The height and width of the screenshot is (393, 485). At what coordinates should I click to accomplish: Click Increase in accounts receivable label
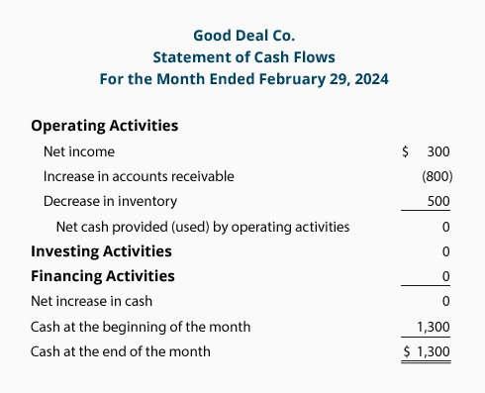click(x=139, y=176)
